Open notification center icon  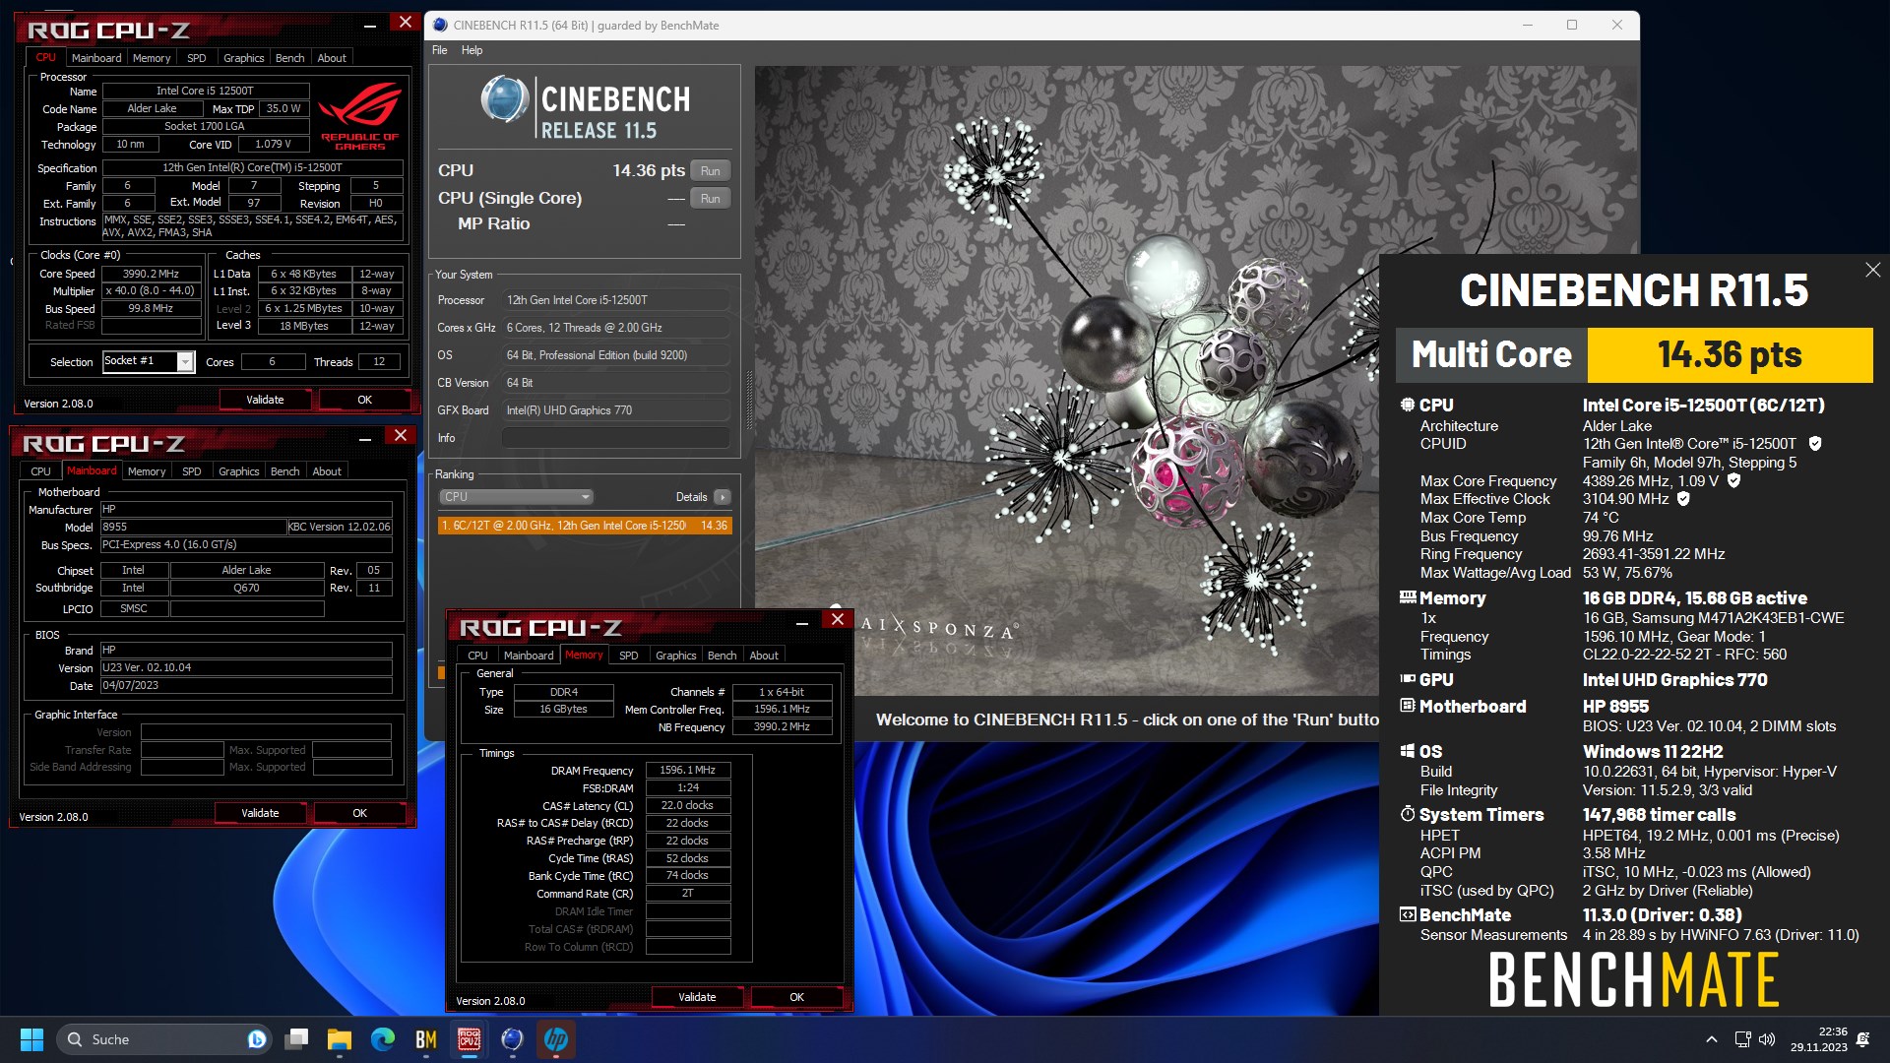[x=1862, y=1039]
